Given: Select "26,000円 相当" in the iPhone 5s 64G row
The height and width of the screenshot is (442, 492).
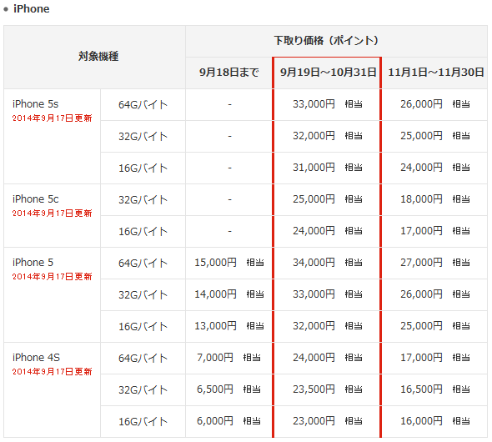Looking at the screenshot, I should [435, 104].
